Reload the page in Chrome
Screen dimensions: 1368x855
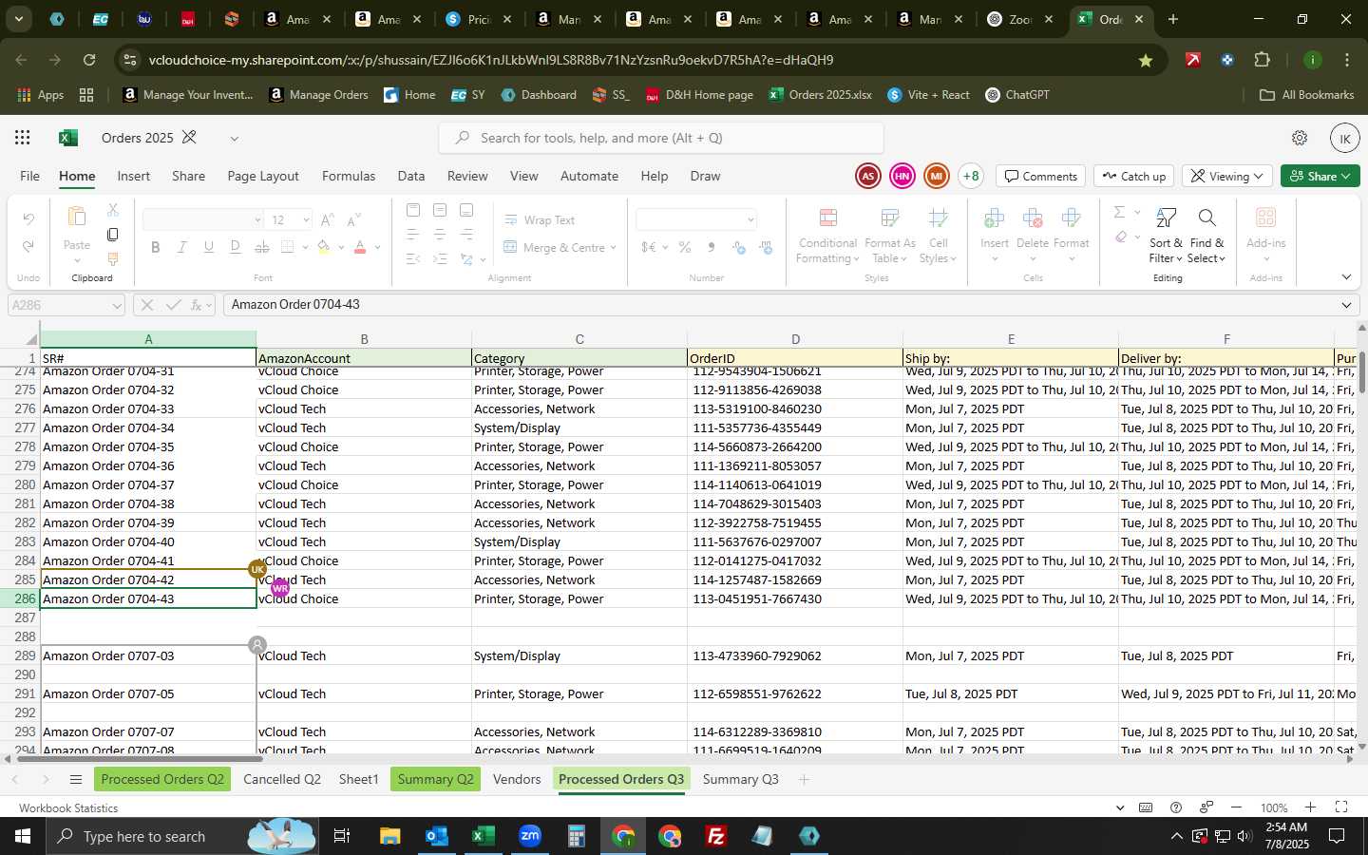pyautogui.click(x=89, y=60)
